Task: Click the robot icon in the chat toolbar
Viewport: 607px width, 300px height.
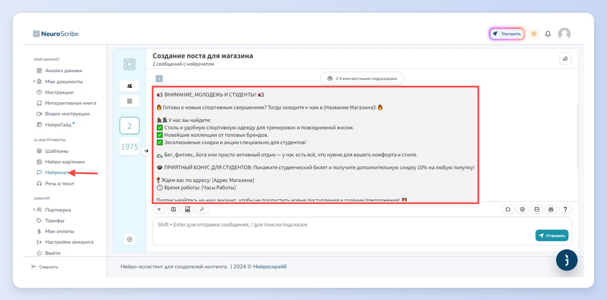Action: coord(551,209)
